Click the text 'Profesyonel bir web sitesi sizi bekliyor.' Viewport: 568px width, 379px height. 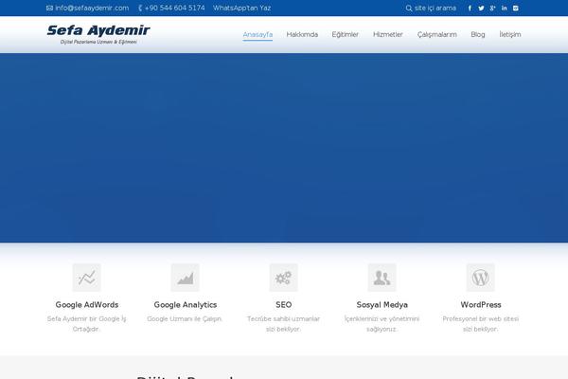point(480,324)
